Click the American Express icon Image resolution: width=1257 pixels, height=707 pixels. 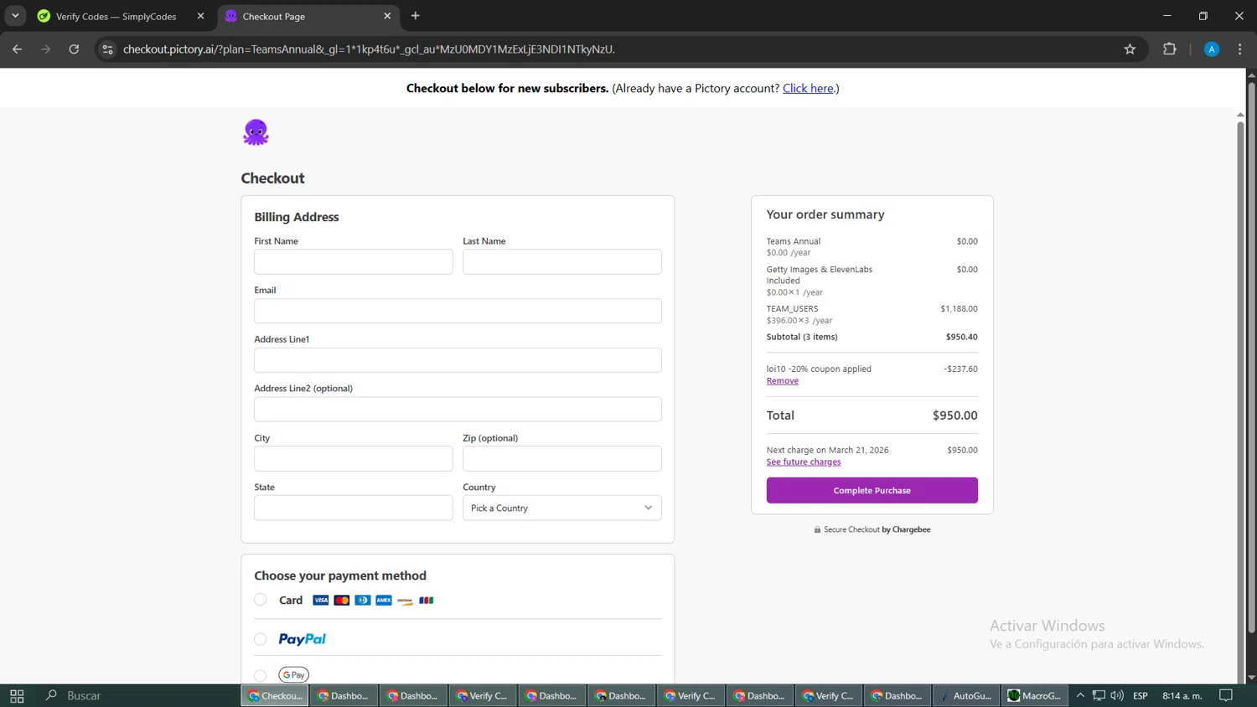click(x=384, y=600)
